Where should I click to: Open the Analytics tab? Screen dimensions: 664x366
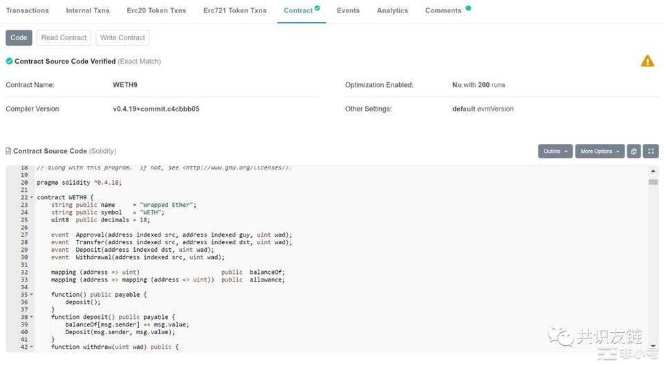coord(392,10)
